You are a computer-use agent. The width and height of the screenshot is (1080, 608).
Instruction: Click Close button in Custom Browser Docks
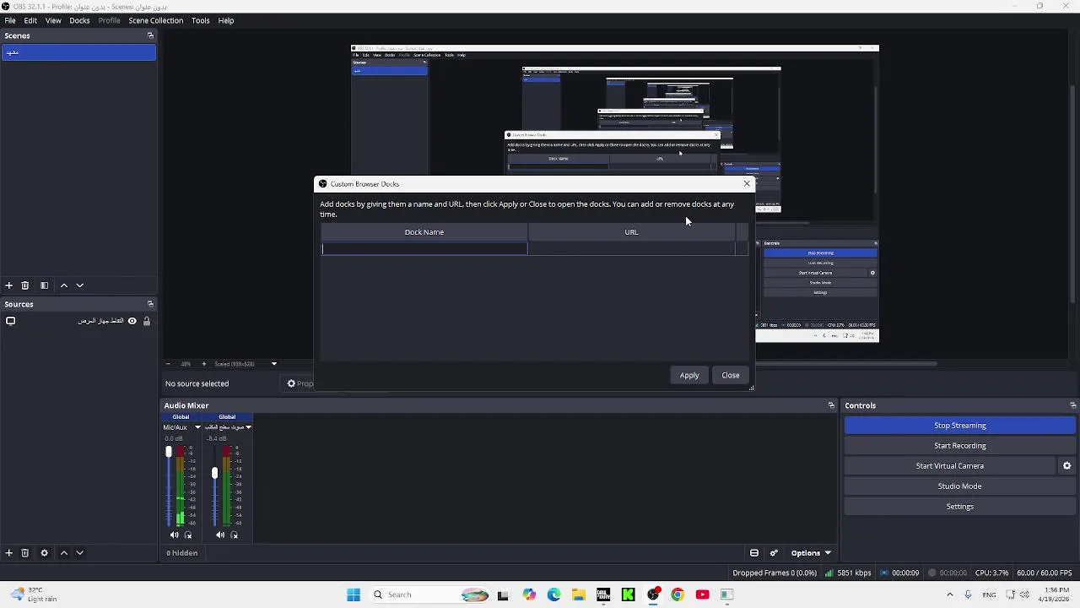(x=731, y=376)
